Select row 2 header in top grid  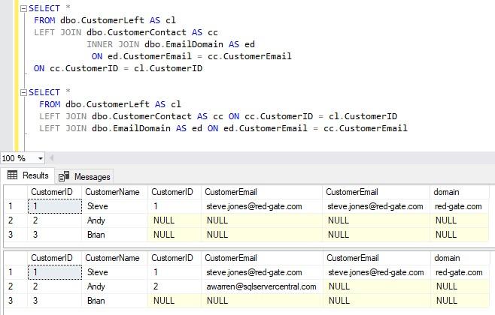click(12, 220)
